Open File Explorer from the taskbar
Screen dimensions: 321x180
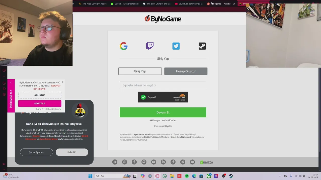pyautogui.click(x=172, y=176)
